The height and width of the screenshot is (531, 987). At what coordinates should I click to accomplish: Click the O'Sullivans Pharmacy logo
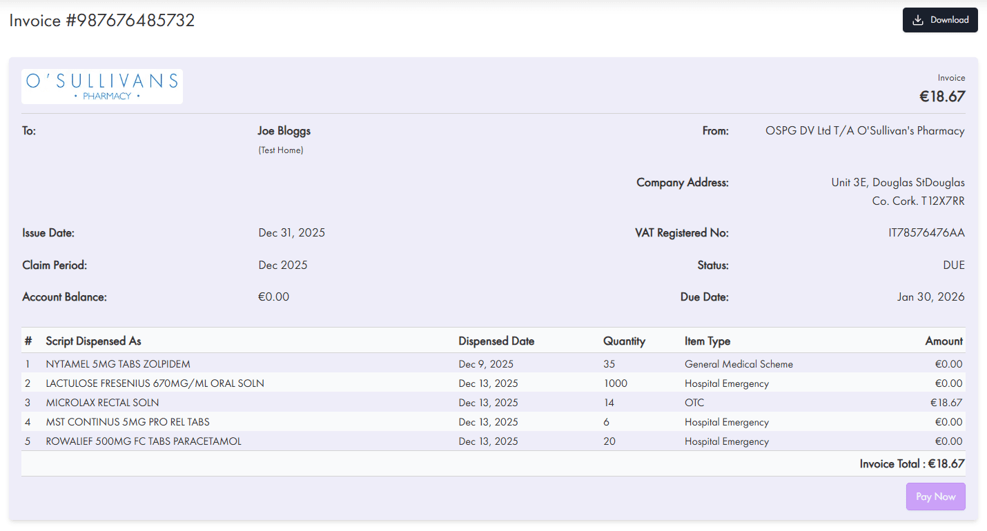coord(101,86)
